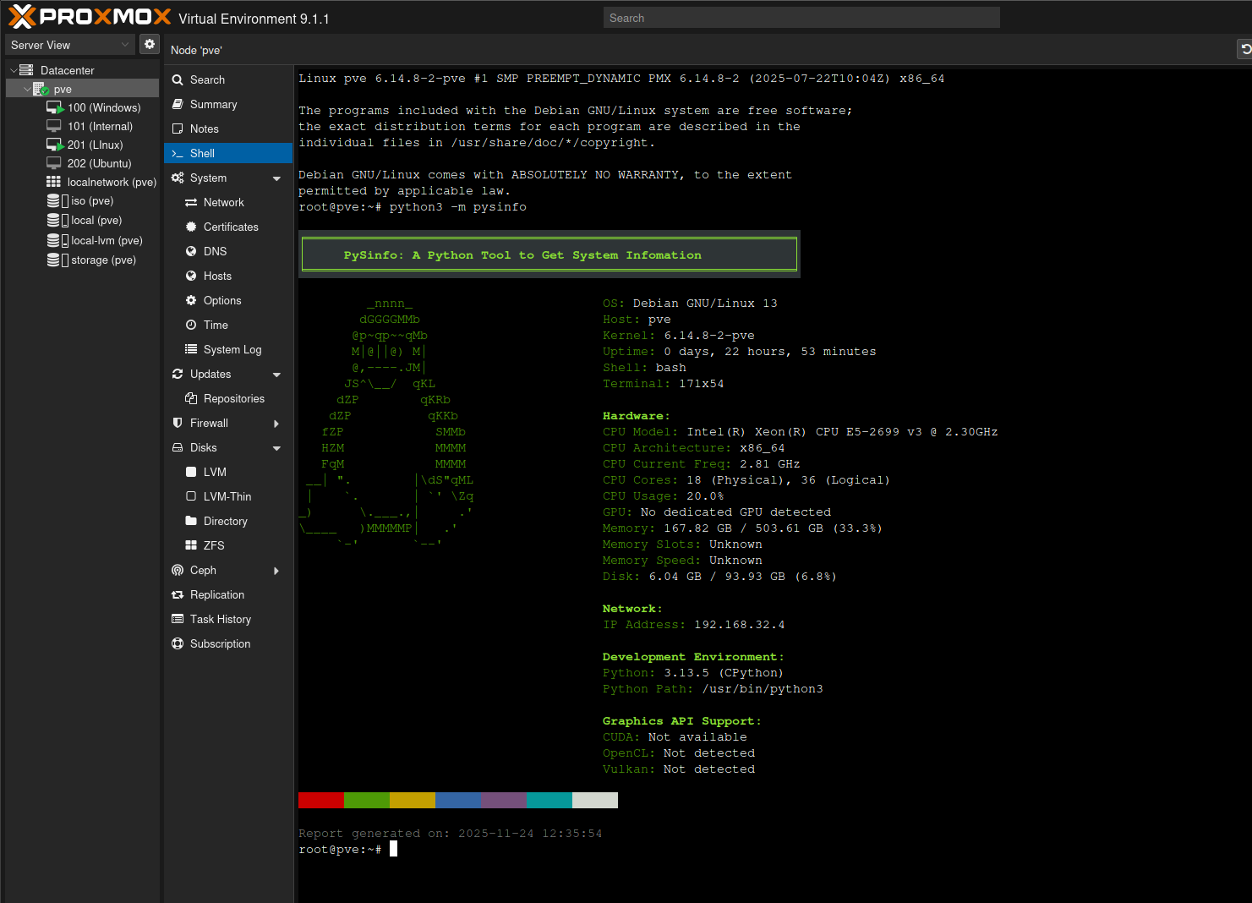
Task: Click the retweet icon beside Replication
Action: point(178,594)
